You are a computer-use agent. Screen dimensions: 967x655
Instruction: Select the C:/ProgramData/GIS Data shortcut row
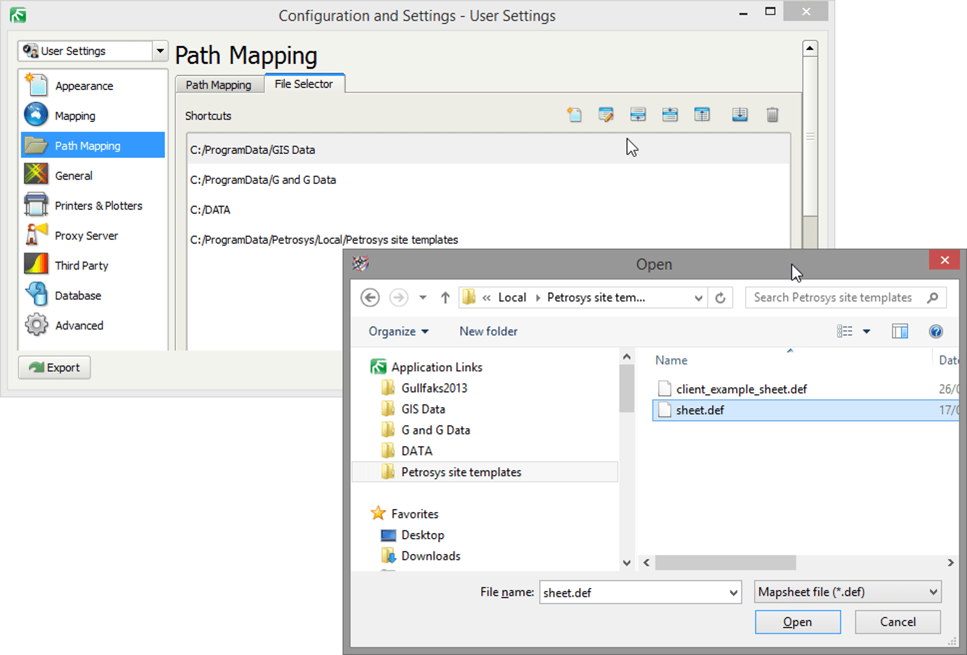(489, 150)
